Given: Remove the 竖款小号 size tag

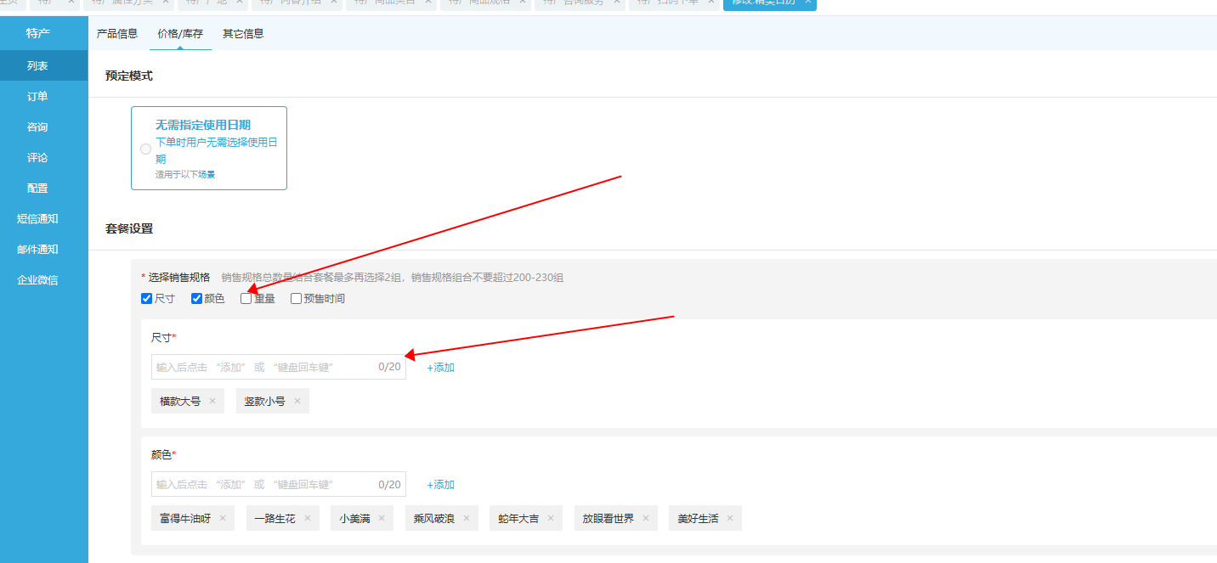Looking at the screenshot, I should pyautogui.click(x=297, y=401).
